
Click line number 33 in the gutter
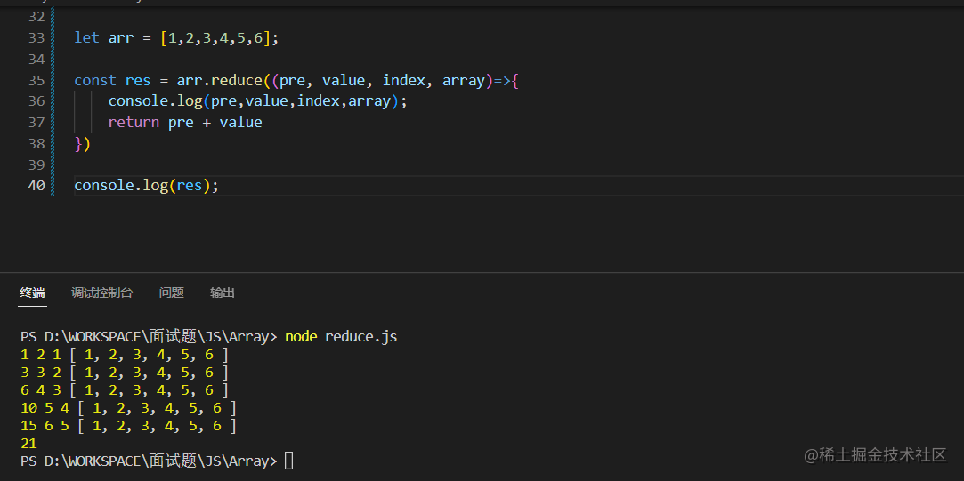coord(36,38)
